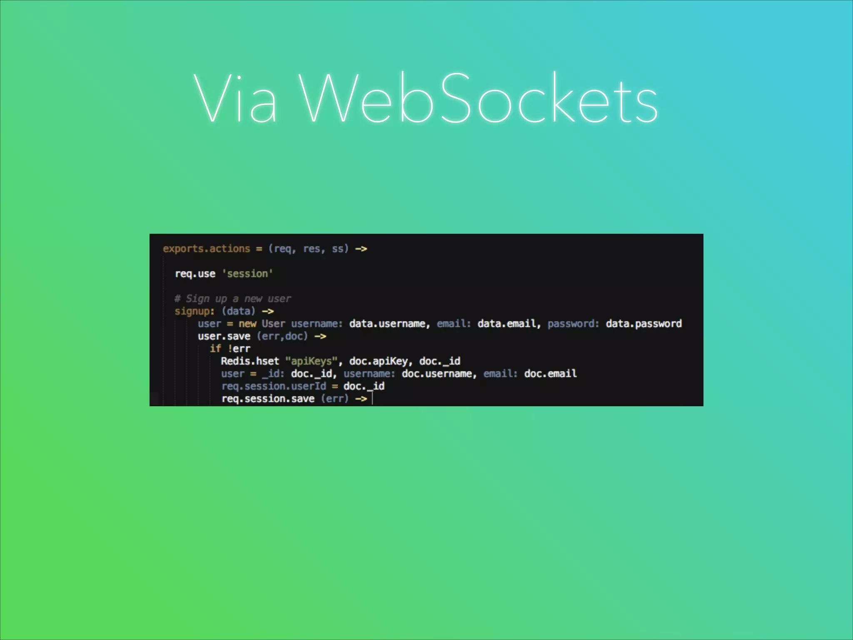Screen dimensions: 853x640
Task: Click the 'user.save (err,doc) ->' line
Action: (x=262, y=336)
